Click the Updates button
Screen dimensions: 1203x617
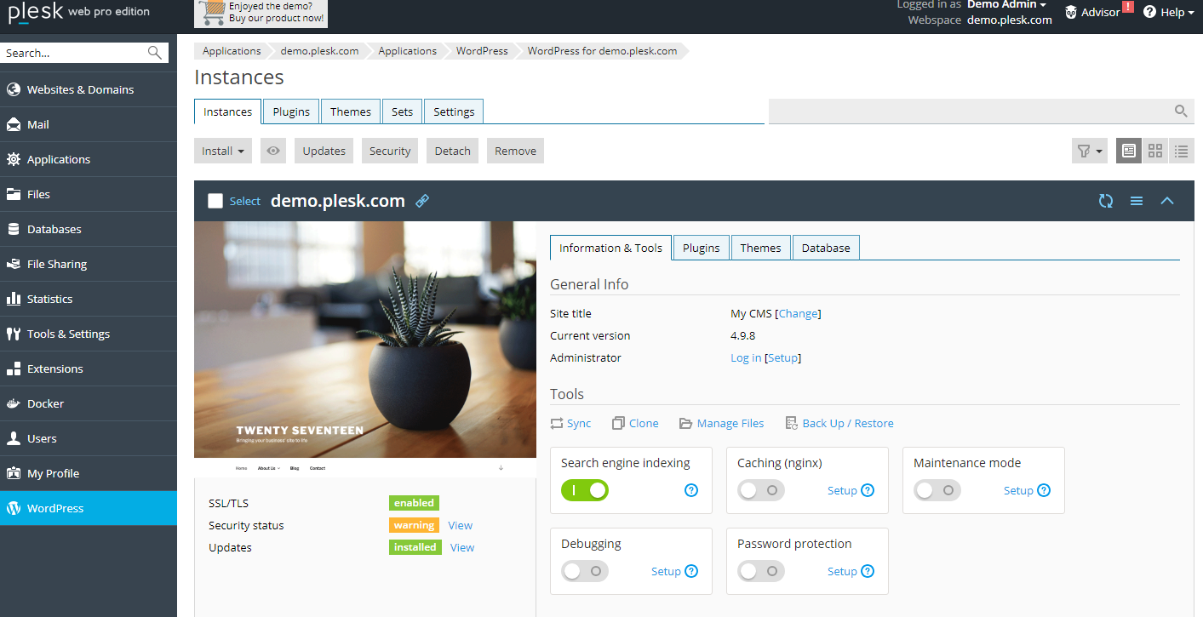pos(324,151)
